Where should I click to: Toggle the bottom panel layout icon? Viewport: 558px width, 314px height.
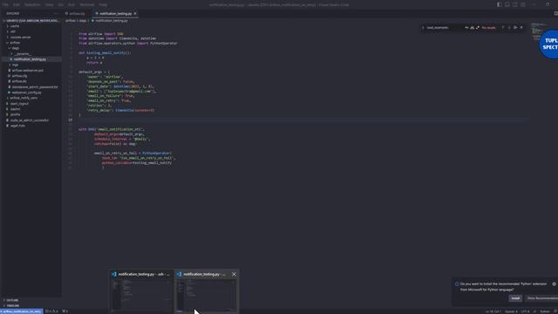(507, 4)
